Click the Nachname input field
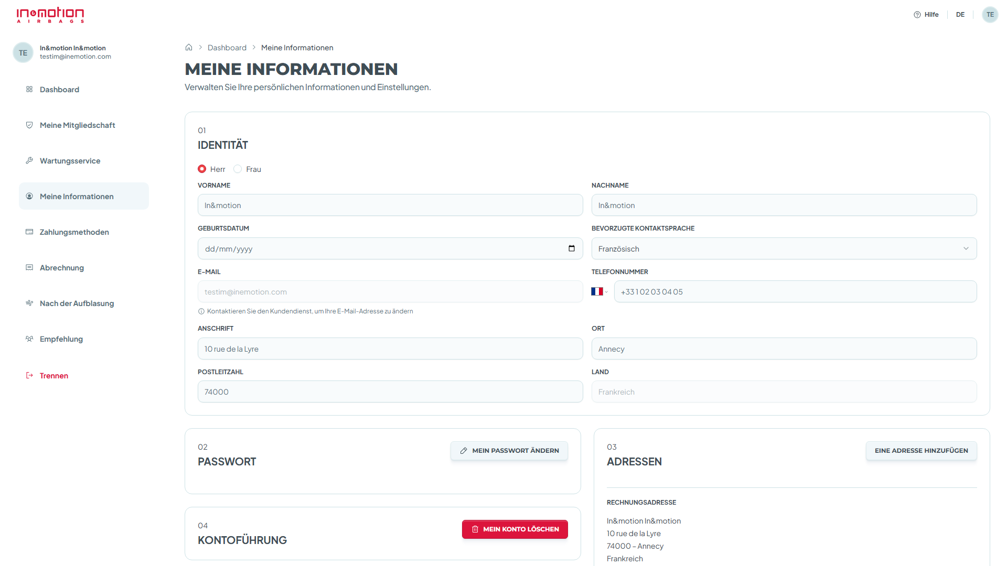 click(784, 205)
